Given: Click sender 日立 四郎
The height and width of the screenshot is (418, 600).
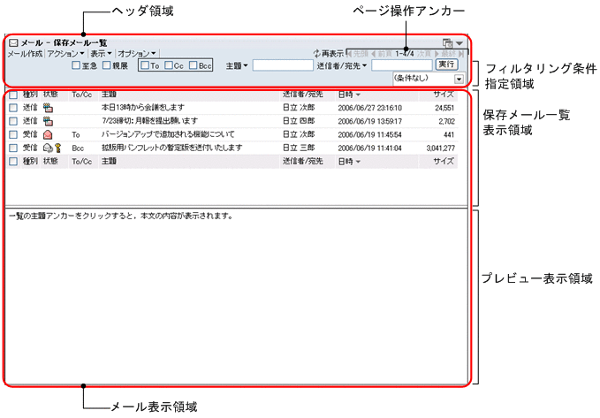Looking at the screenshot, I should pos(299,121).
